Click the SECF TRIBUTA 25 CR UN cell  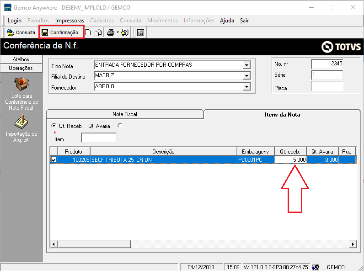(163, 160)
